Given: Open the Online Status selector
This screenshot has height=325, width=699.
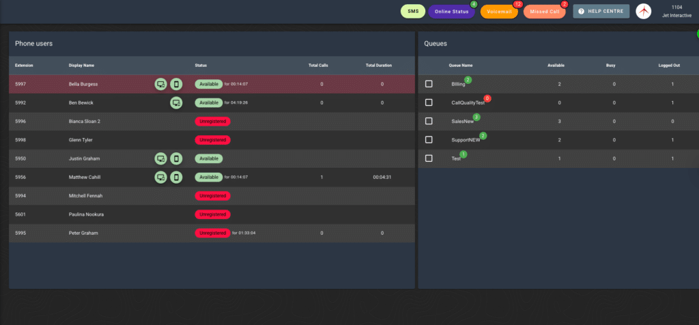Looking at the screenshot, I should tap(451, 12).
